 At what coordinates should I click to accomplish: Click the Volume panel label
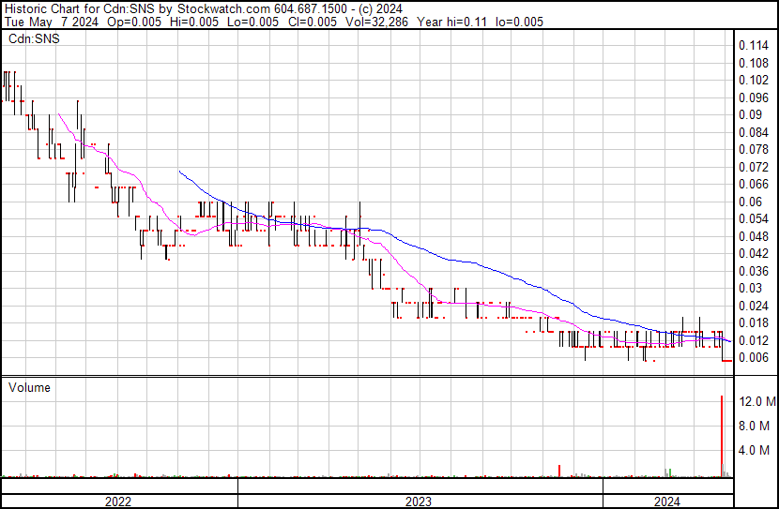pyautogui.click(x=29, y=387)
